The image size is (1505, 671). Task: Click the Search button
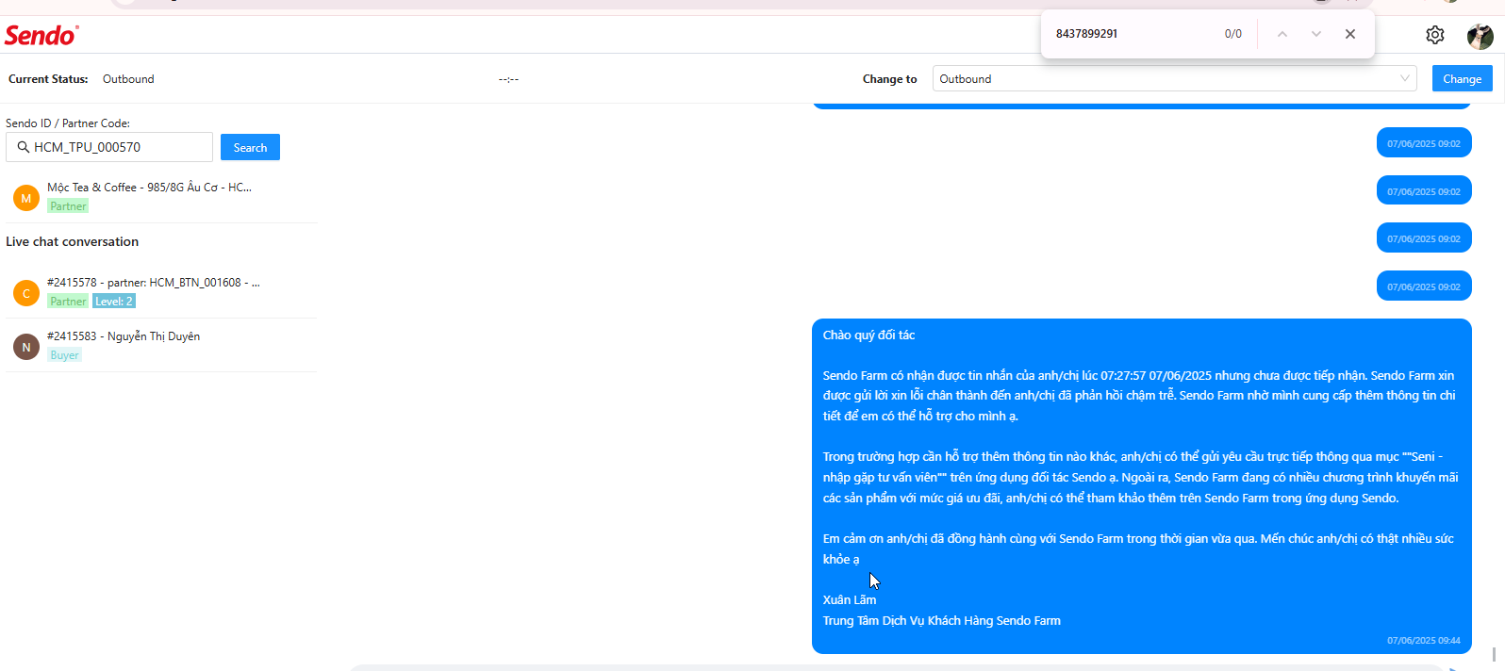tap(250, 147)
